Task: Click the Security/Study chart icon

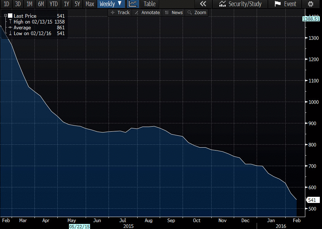Action: [223, 4]
